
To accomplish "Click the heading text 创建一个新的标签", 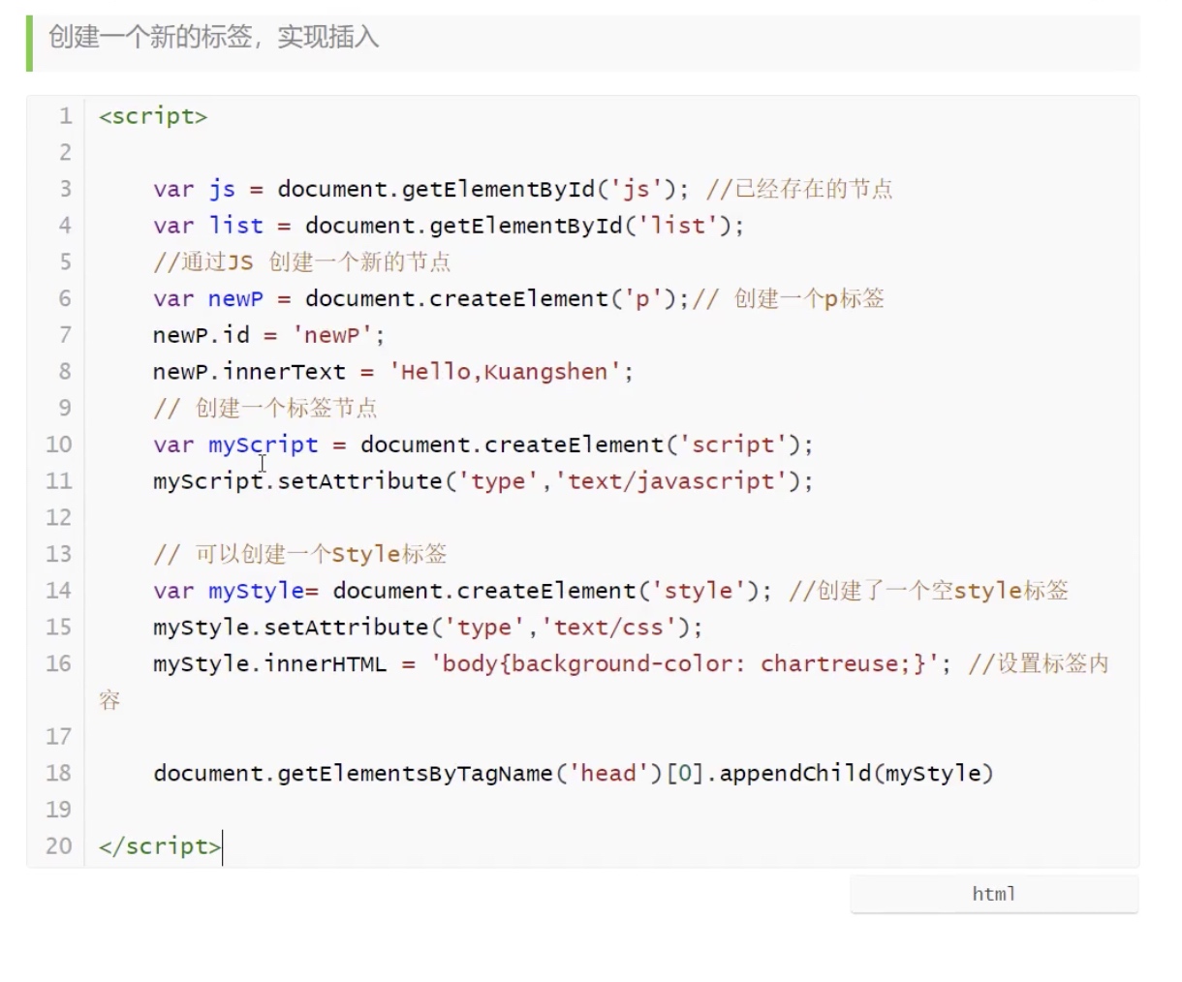I will 150,38.
